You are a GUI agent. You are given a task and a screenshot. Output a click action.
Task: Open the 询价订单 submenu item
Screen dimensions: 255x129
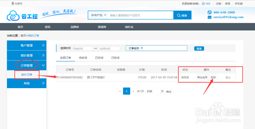pyautogui.click(x=27, y=75)
